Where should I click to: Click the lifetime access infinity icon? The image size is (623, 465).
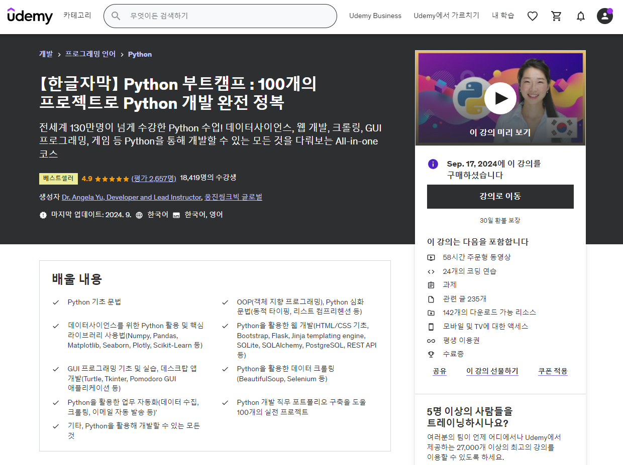(431, 341)
